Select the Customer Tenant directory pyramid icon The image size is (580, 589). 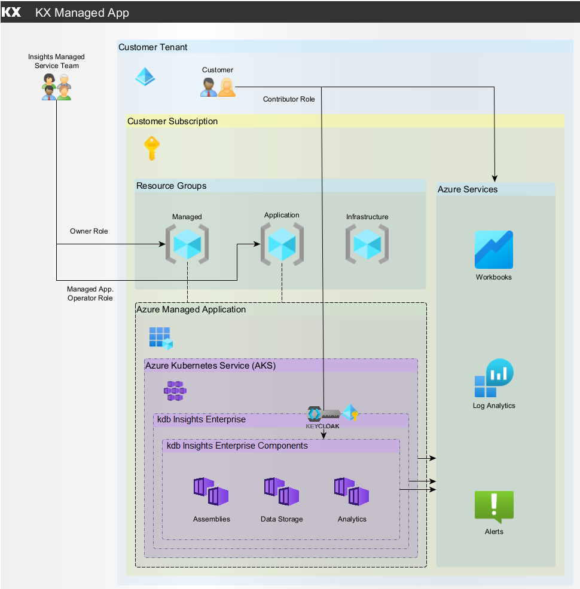click(145, 76)
